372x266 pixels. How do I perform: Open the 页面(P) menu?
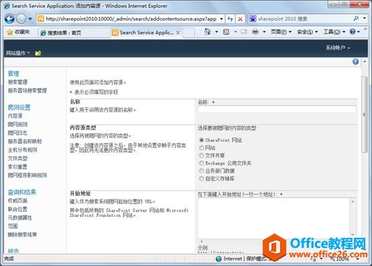[281, 32]
